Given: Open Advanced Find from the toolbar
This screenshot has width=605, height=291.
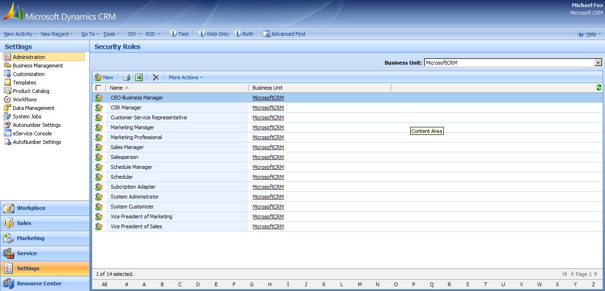Looking at the screenshot, I should (x=284, y=34).
